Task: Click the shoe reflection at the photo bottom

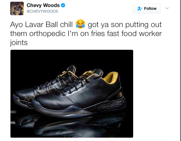Action: click(72, 126)
